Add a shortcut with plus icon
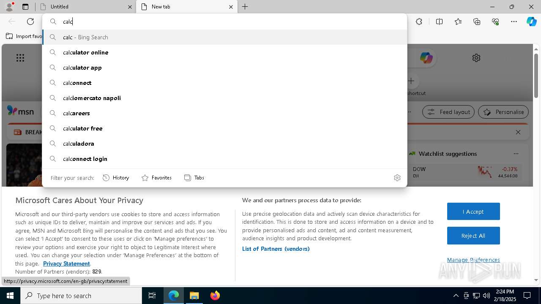The image size is (541, 304). point(411,81)
